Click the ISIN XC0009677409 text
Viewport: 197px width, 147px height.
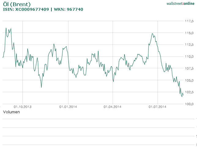(25, 9)
